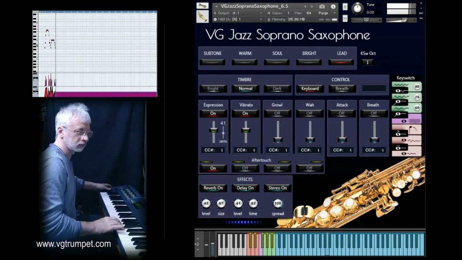Open the instrument info icon
Image resolution: width=462 pixels, height=260 pixels.
point(333,6)
